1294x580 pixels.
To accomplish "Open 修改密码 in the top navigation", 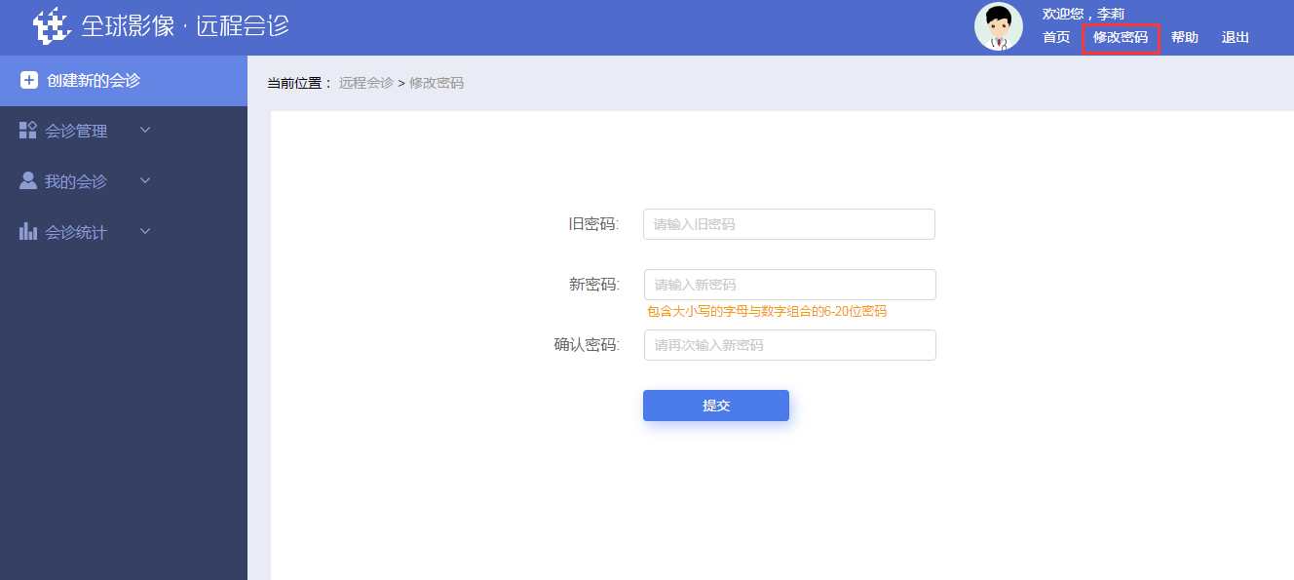I will (1121, 38).
